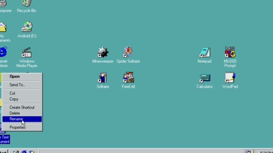
Task: Click the highlighted Rename menu entry
Action: pyautogui.click(x=22, y=119)
